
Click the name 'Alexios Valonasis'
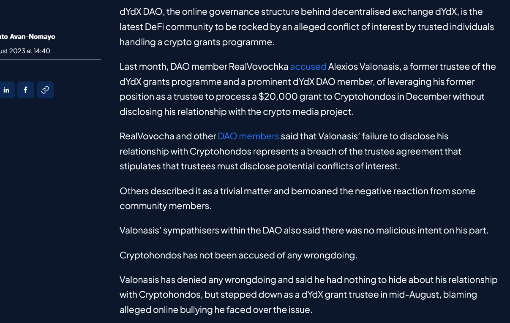[x=366, y=66]
